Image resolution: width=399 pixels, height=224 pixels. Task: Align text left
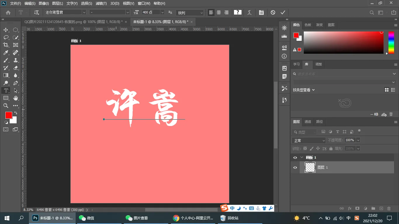point(211,13)
